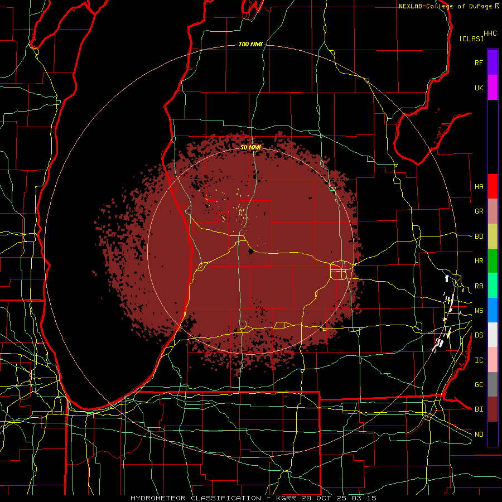Click the KGRR station identifier
This screenshot has height=502, width=502.
(286, 498)
